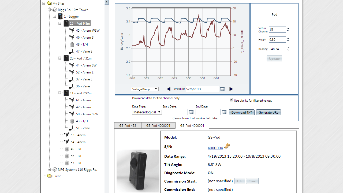The height and width of the screenshot is (193, 343).
Task: Click the My Sites folder icon
Action: pyautogui.click(x=49, y=3)
